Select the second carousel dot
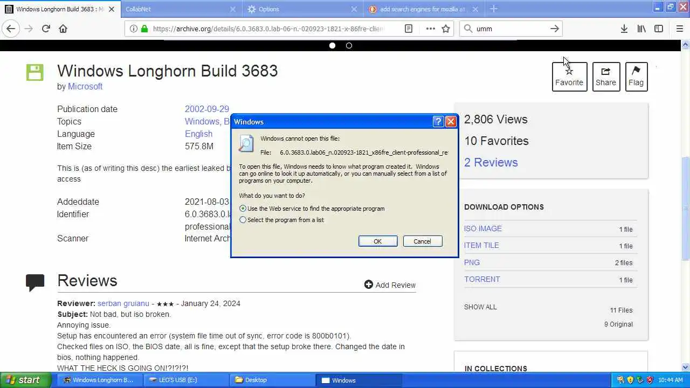The width and height of the screenshot is (690, 388). click(x=349, y=46)
